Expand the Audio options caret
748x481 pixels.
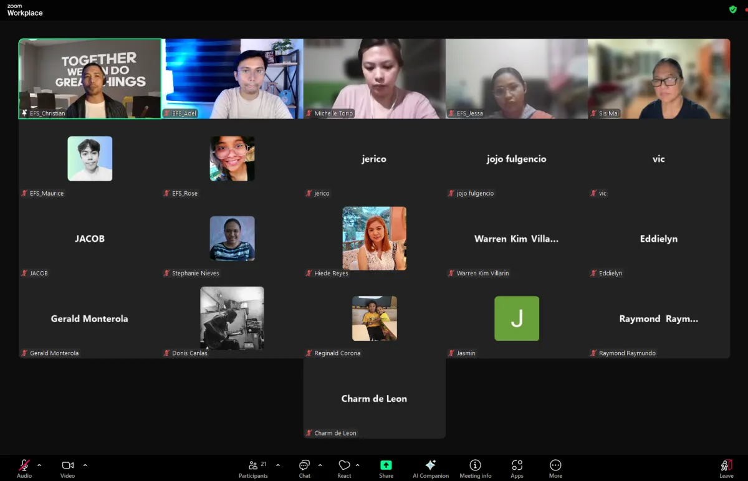(39, 465)
